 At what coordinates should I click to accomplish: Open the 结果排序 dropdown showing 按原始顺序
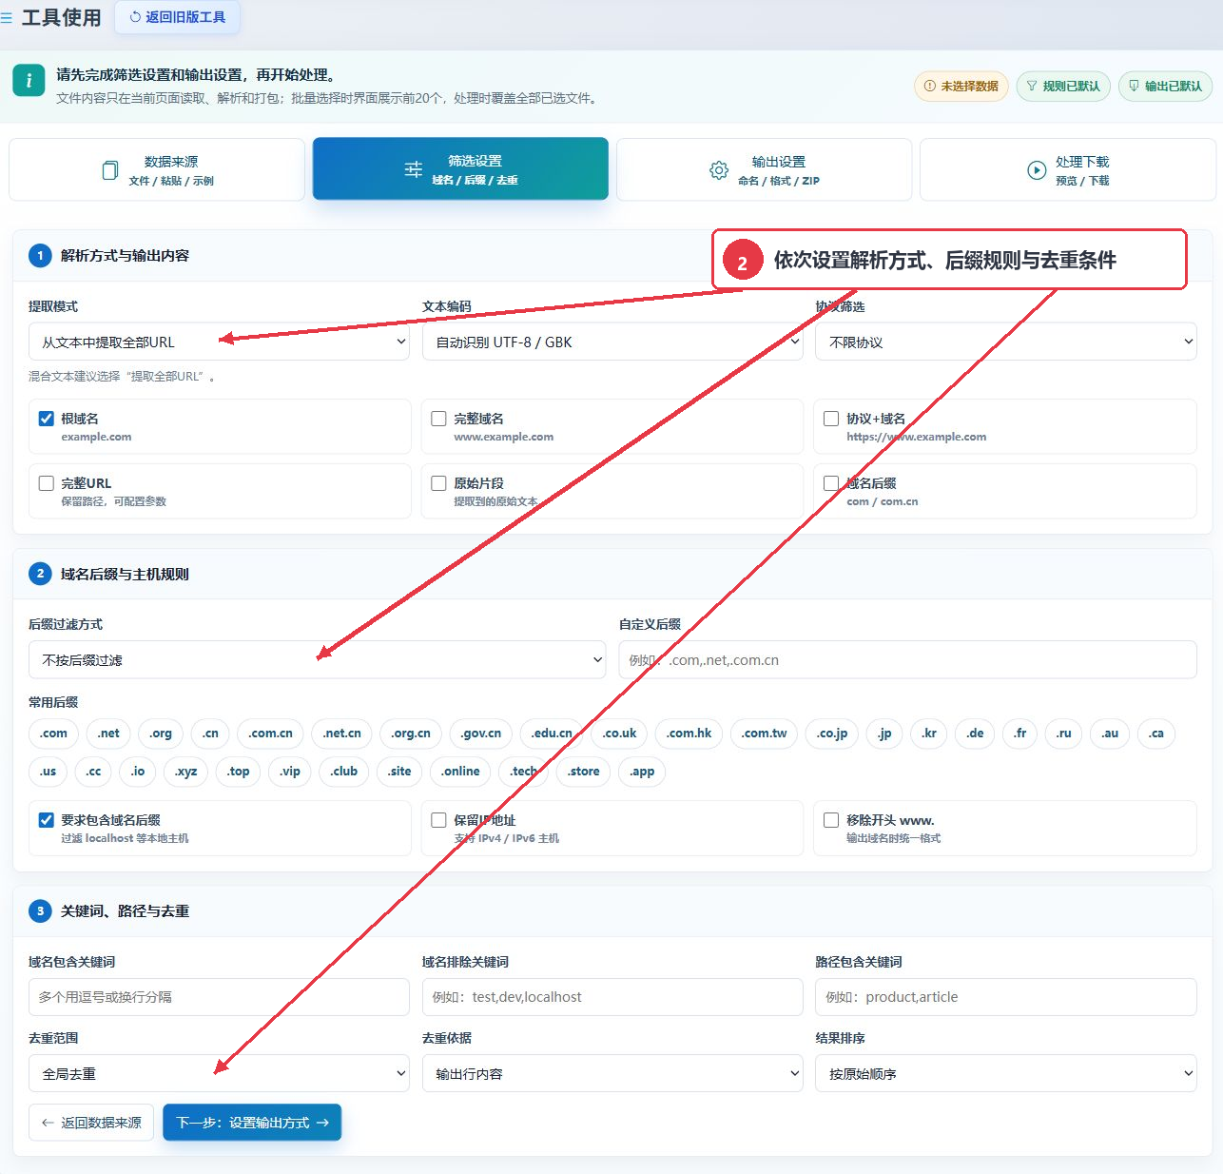(1006, 1073)
